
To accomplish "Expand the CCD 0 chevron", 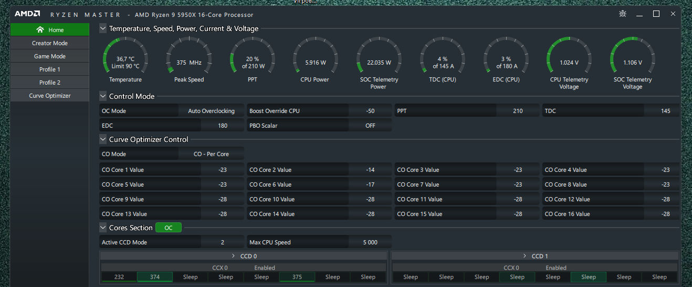I will click(233, 256).
